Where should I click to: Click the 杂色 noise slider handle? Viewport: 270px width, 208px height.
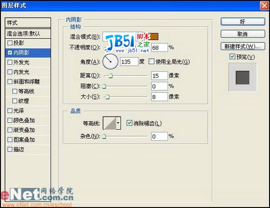(104, 137)
